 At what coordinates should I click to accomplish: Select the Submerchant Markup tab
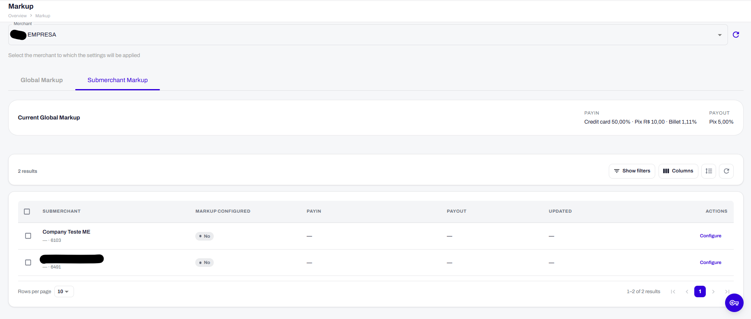118,80
